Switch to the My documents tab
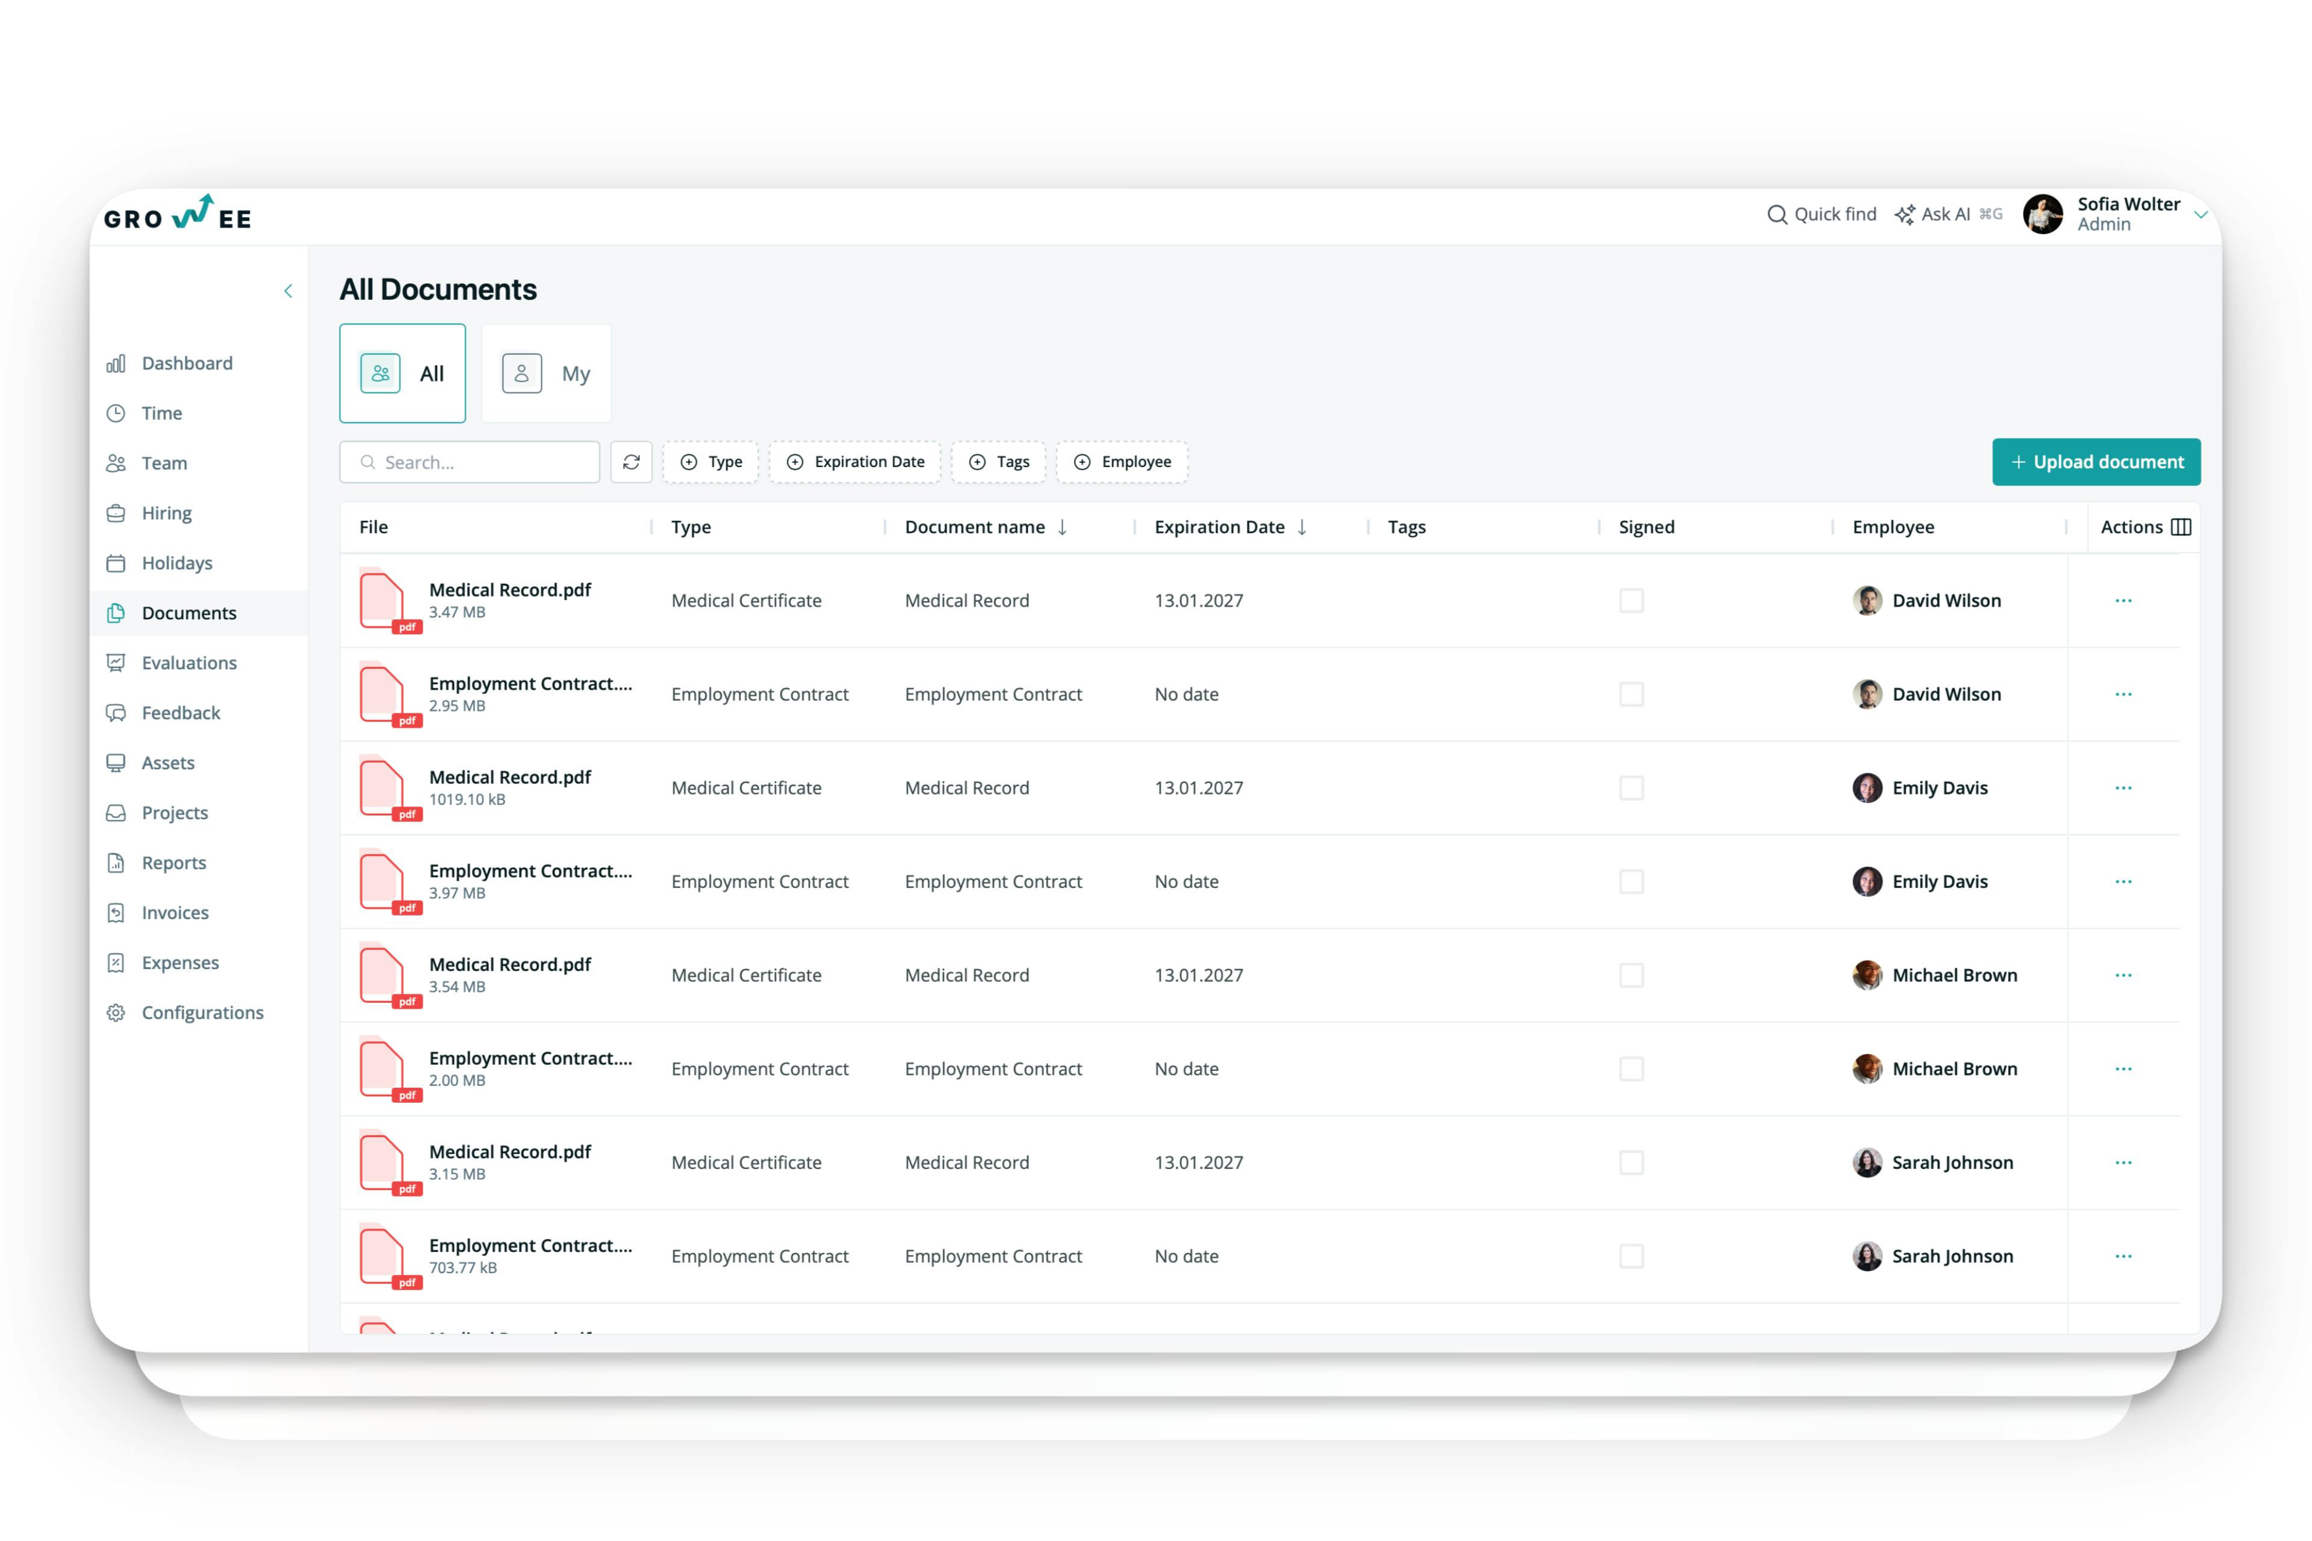This screenshot has height=1541, width=2312. [x=547, y=373]
